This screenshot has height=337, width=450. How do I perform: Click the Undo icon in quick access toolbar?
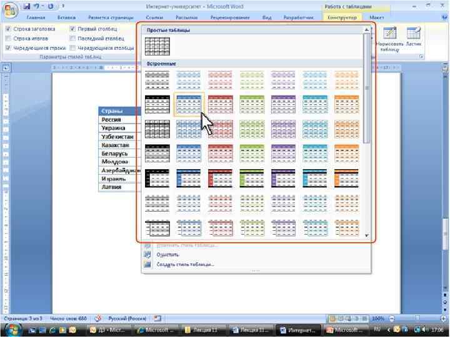(36, 6)
